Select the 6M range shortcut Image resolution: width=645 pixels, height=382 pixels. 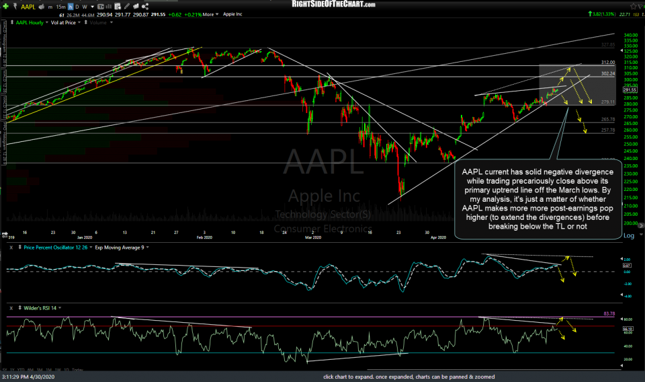pos(30,370)
